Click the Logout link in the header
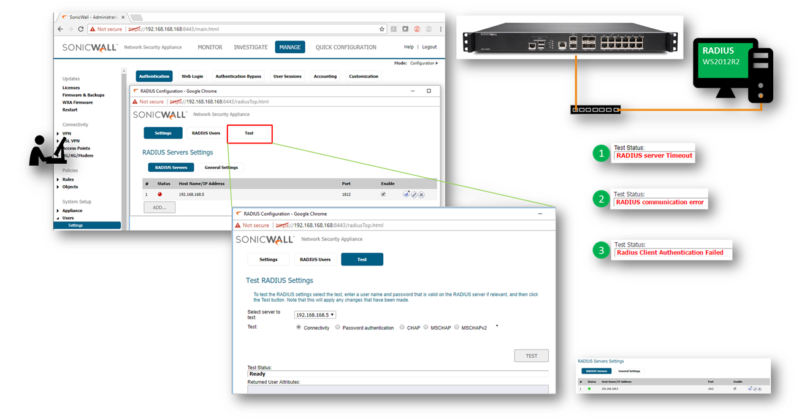The image size is (799, 420). click(x=429, y=47)
